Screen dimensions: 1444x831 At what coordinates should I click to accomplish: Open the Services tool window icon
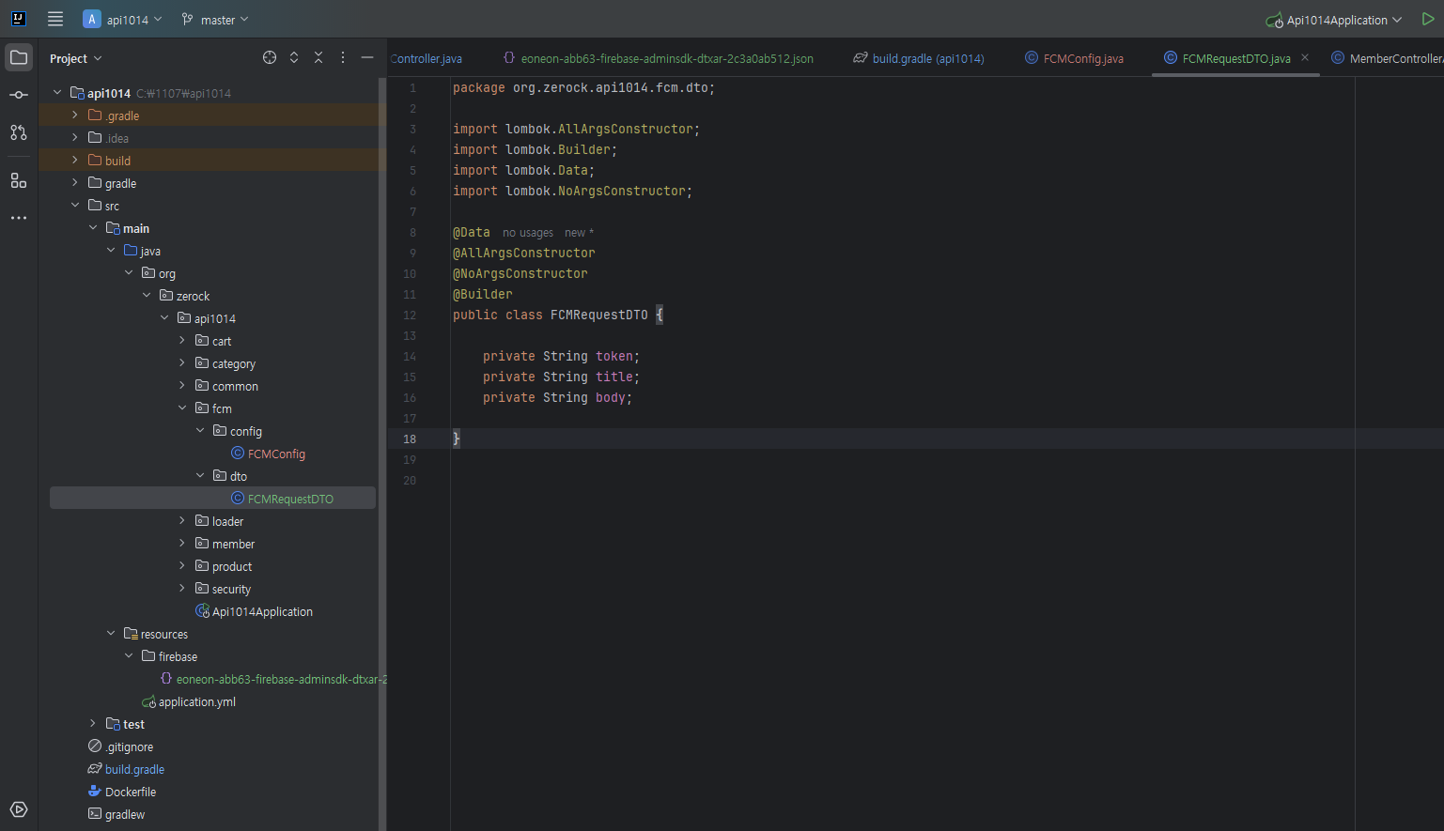point(19,809)
